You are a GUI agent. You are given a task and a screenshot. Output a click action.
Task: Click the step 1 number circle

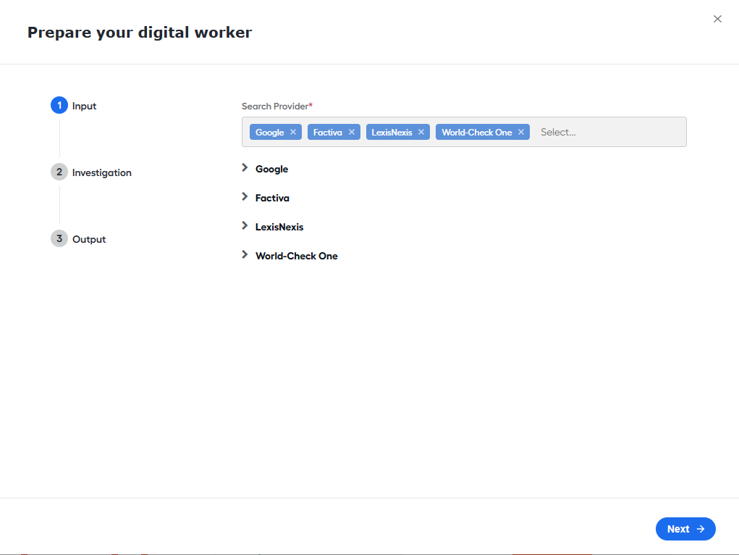(59, 106)
